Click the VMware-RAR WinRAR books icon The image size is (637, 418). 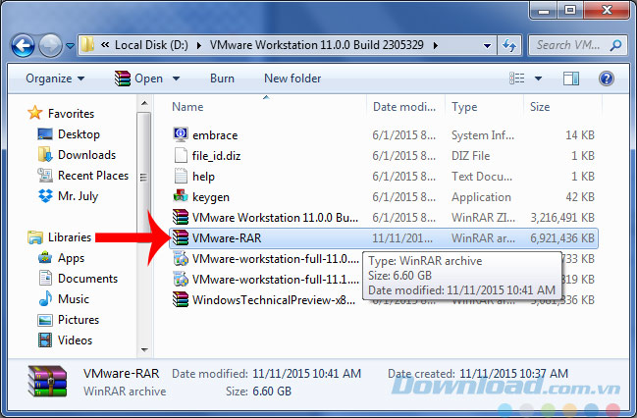coord(181,237)
